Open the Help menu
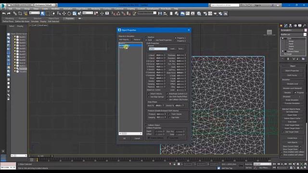Viewport: 308px width, 173px height. click(176, 9)
